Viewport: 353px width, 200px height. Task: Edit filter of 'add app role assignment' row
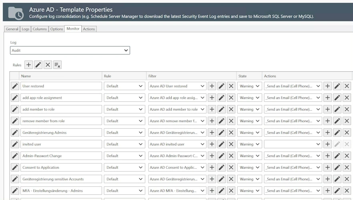point(222,98)
